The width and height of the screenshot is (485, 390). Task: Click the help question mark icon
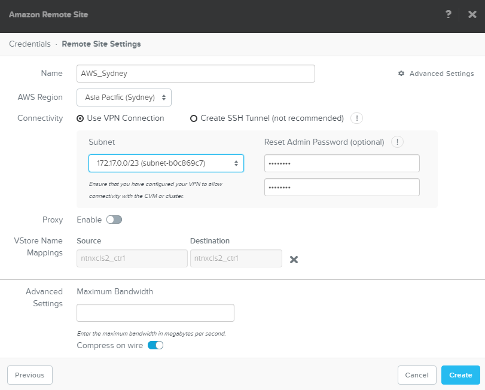(x=449, y=14)
